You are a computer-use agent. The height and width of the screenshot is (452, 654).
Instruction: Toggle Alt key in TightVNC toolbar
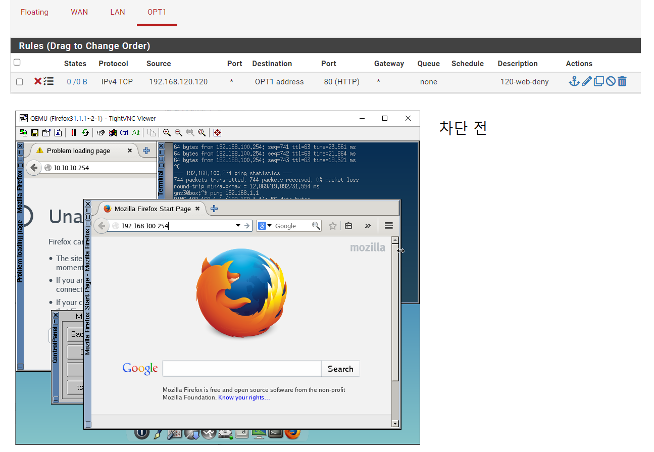136,133
